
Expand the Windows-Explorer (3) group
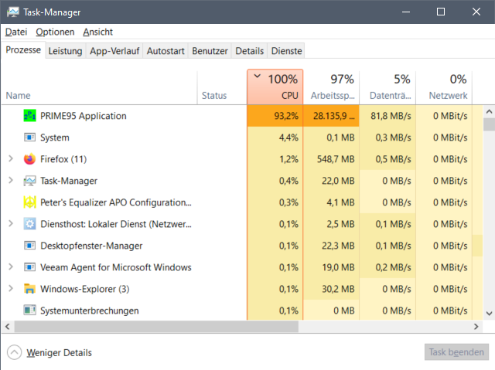10,288
